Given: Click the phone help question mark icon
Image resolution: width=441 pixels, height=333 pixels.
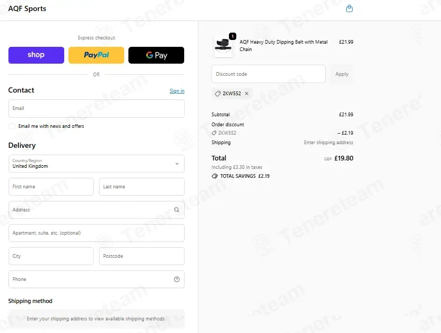Looking at the screenshot, I should [x=177, y=279].
